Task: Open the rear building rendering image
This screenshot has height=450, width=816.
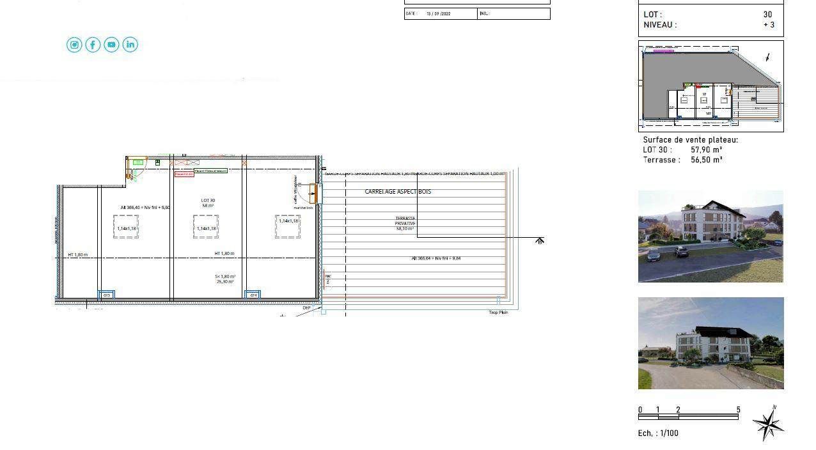Action: (x=710, y=343)
